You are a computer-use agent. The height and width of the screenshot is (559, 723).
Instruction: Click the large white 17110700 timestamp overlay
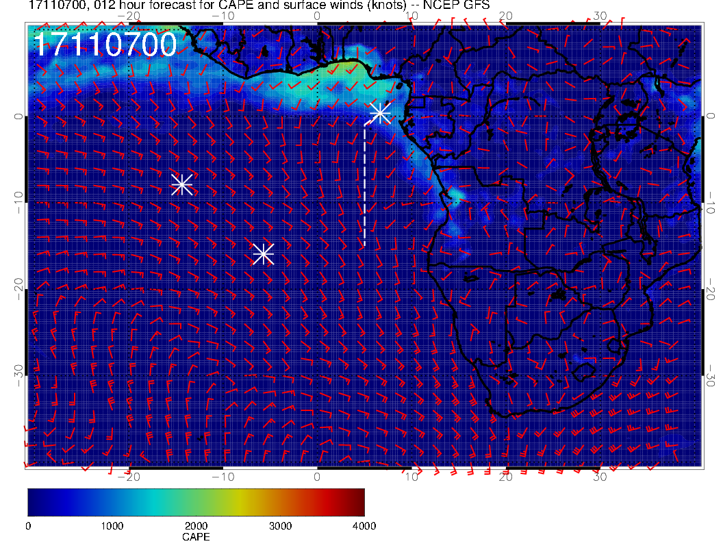click(x=105, y=45)
